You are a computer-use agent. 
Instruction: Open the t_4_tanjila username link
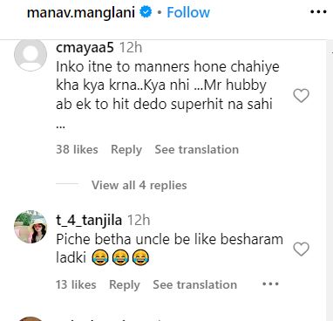pyautogui.click(x=89, y=220)
